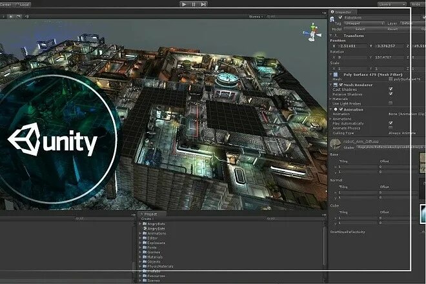Screen dimensions: 426x284
Task: Click the Objects folder icon
Action: tap(145, 261)
